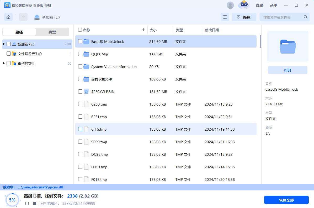Switch to the 路径 tab
Viewport: 314px width, 208px height.
[x=19, y=32]
